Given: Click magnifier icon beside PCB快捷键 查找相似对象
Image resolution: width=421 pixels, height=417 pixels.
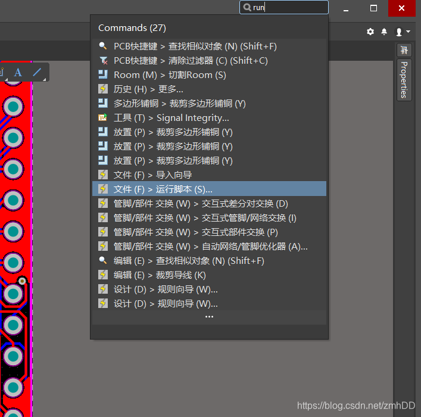Looking at the screenshot, I should click(103, 46).
